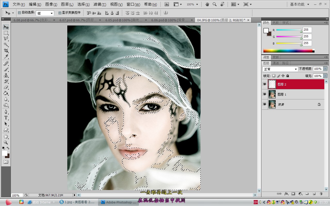Enable the 显示变换控件 checkbox
This screenshot has width=330, height=206.
point(60,13)
